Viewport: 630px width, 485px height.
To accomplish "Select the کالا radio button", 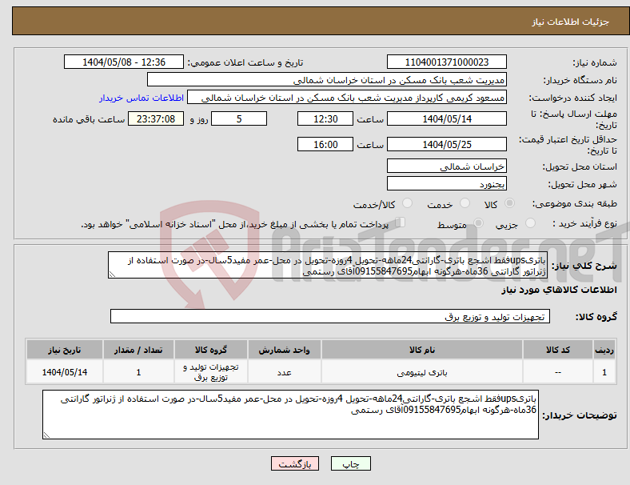I will (509, 203).
